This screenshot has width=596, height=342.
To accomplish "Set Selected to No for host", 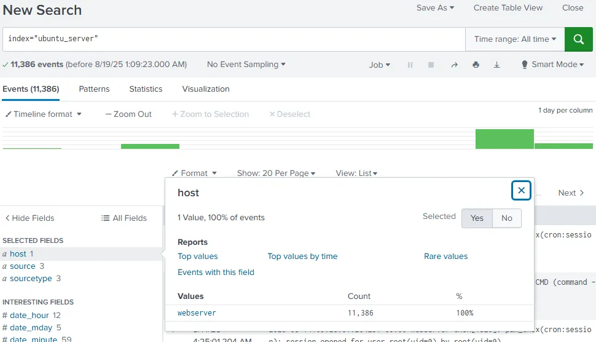I will tap(507, 218).
